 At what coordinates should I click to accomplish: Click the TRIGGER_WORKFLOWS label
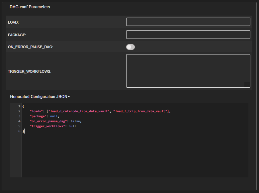(29, 71)
